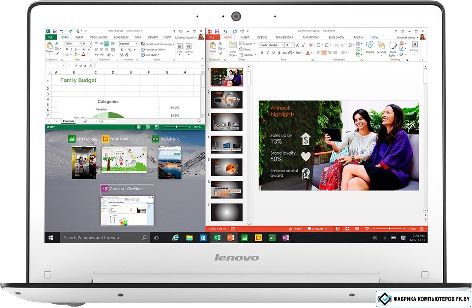Add new slide in PowerPoint

(233, 49)
